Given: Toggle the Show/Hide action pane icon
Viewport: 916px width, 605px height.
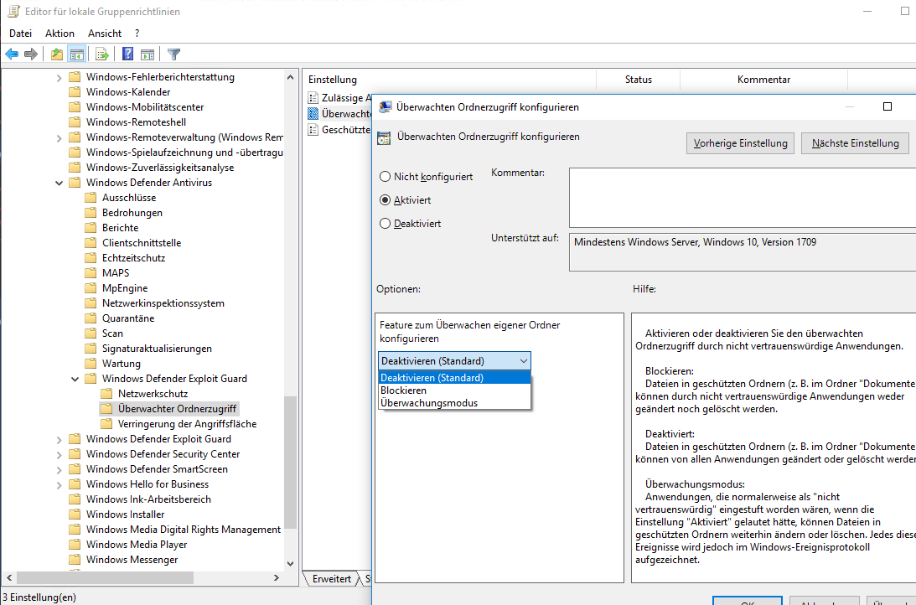Looking at the screenshot, I should click(x=147, y=54).
